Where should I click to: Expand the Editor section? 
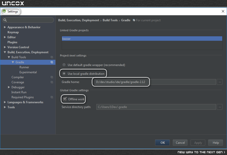5,37
